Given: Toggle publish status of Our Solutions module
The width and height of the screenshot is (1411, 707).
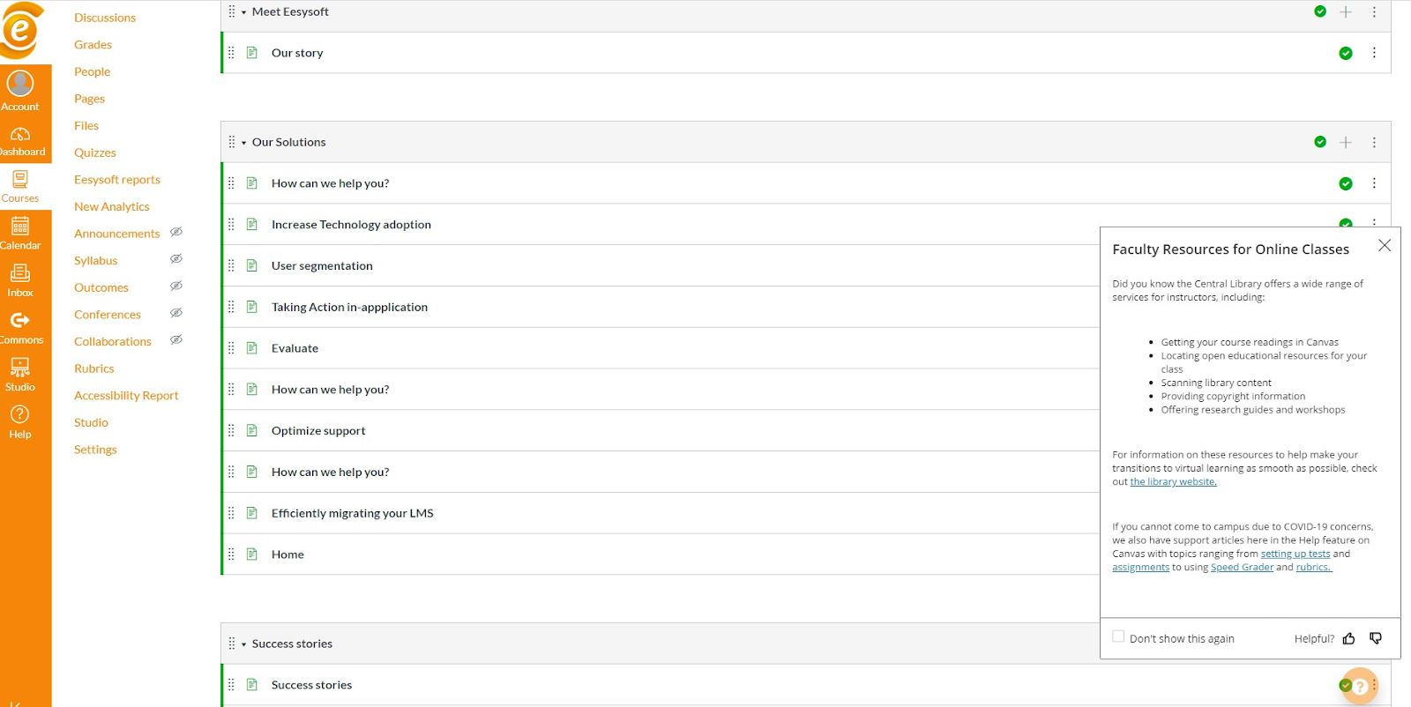Looking at the screenshot, I should coord(1320,142).
